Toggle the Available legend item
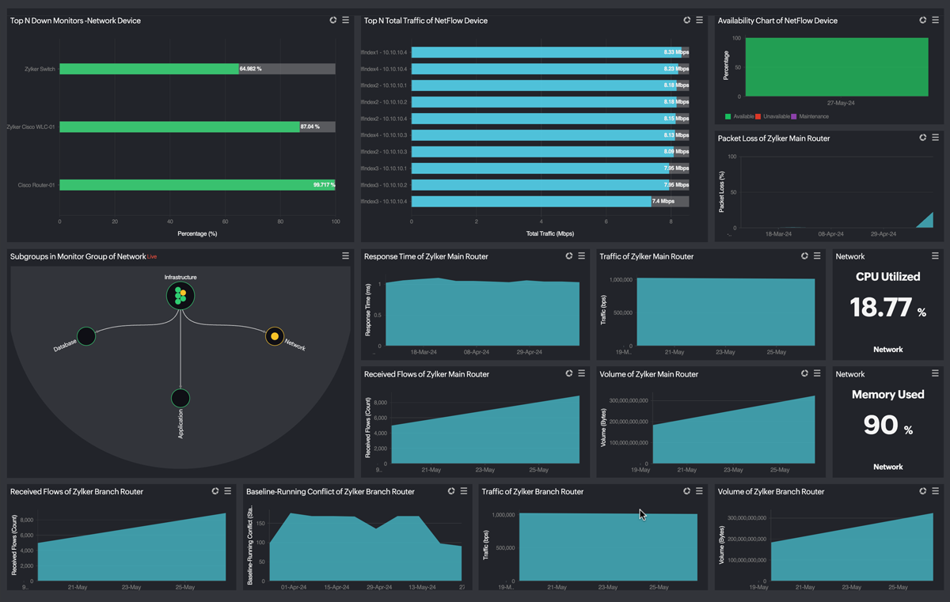 (x=739, y=116)
